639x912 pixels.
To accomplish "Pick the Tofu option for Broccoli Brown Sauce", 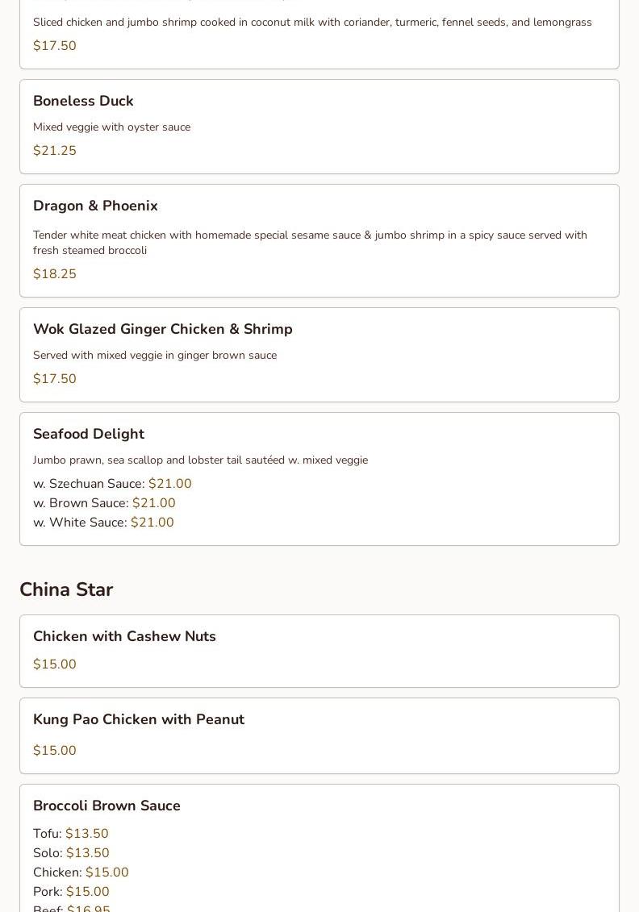I will tap(71, 834).
